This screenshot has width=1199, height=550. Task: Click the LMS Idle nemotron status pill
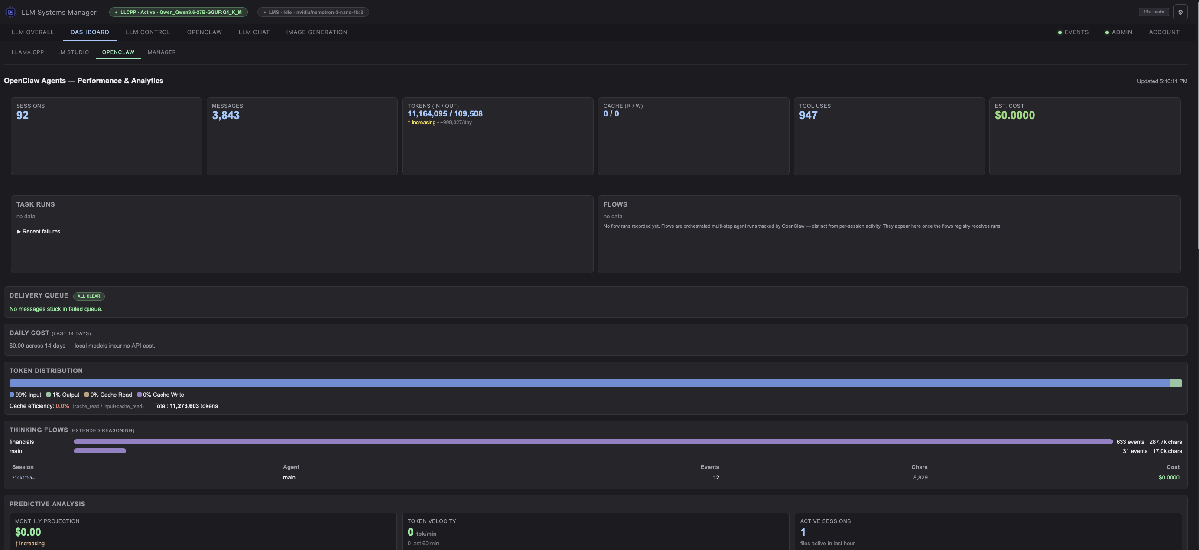click(313, 12)
